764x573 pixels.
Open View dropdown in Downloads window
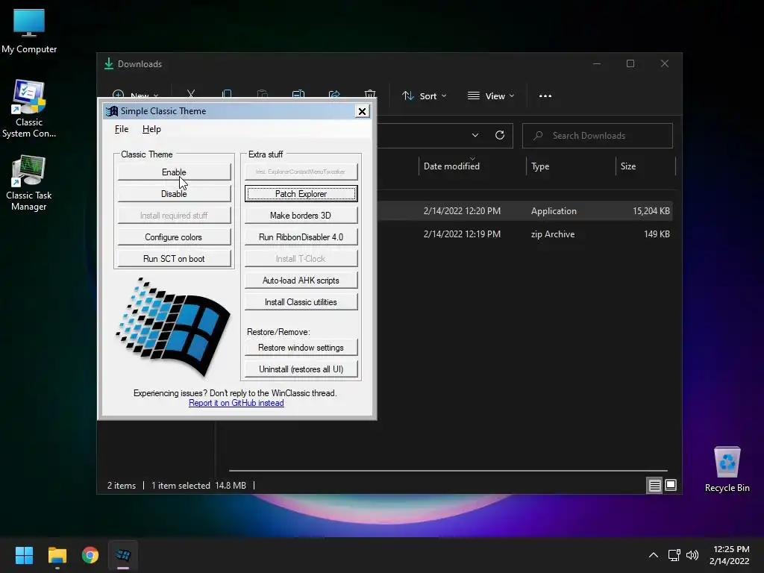tap(491, 96)
